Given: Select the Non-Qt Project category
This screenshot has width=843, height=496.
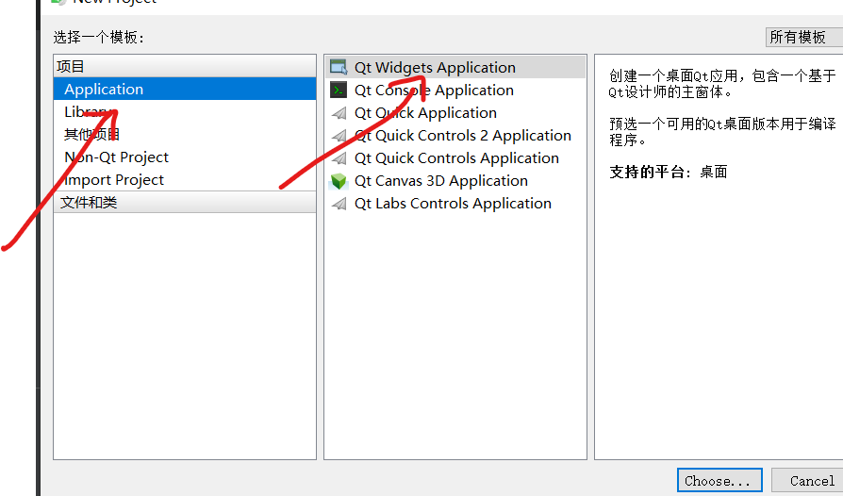Looking at the screenshot, I should click(x=185, y=157).
